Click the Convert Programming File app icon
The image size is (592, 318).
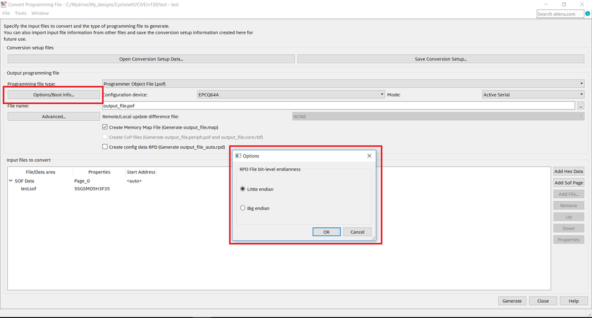tap(4, 4)
